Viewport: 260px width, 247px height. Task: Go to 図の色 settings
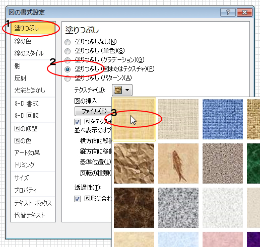coord(23,141)
